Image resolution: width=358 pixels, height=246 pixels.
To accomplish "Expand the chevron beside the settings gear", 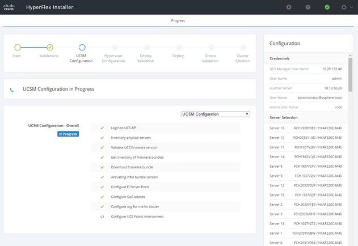I will click(352, 7).
